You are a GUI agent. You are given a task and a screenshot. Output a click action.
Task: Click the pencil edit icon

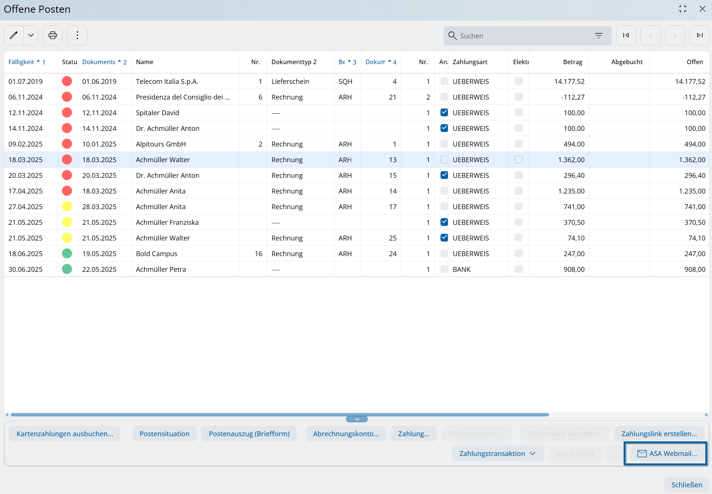tap(14, 35)
